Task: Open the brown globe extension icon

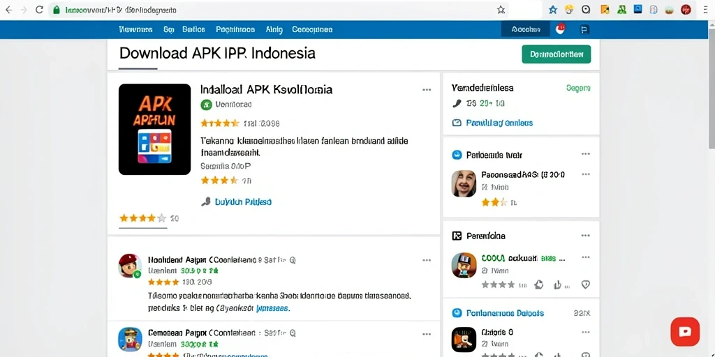Action: (670, 10)
